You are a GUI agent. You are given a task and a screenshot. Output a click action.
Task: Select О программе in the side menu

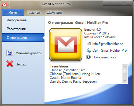(x=23, y=38)
